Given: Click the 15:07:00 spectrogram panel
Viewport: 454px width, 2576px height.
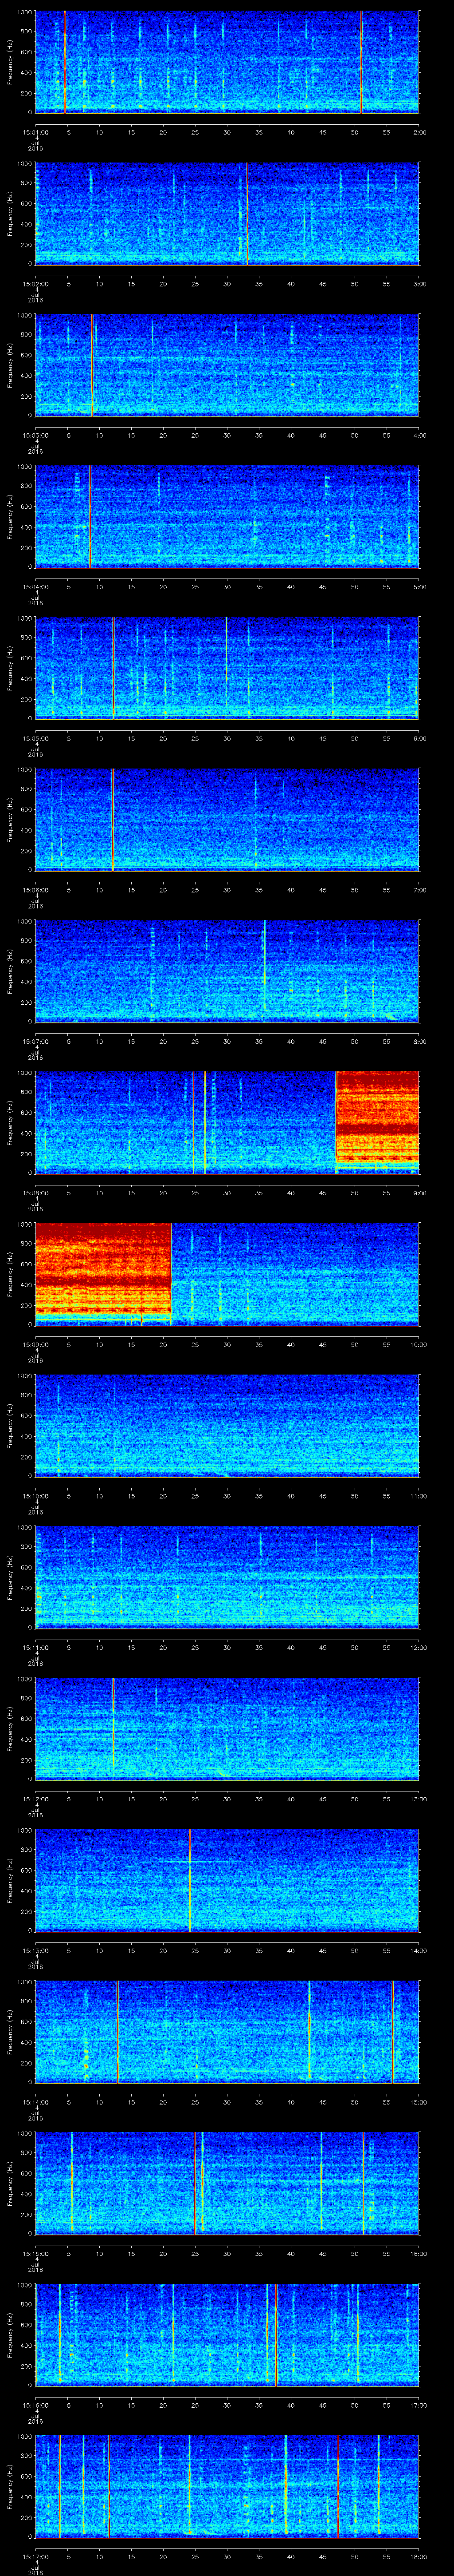Looking at the screenshot, I should coord(227,971).
